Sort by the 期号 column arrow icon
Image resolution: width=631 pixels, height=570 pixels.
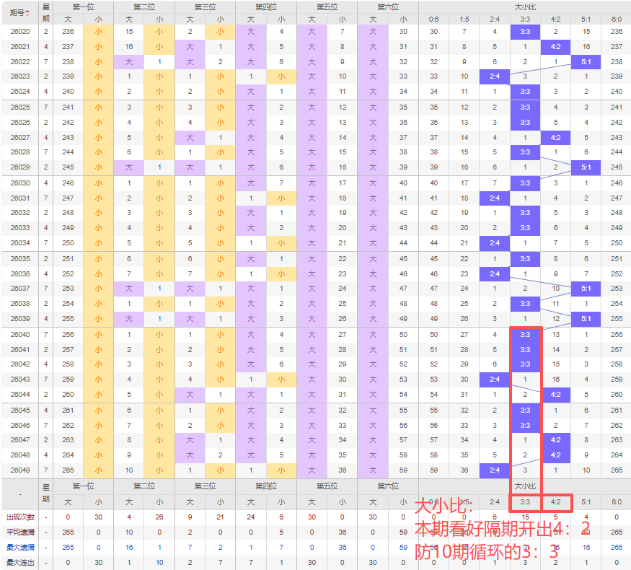tap(27, 13)
